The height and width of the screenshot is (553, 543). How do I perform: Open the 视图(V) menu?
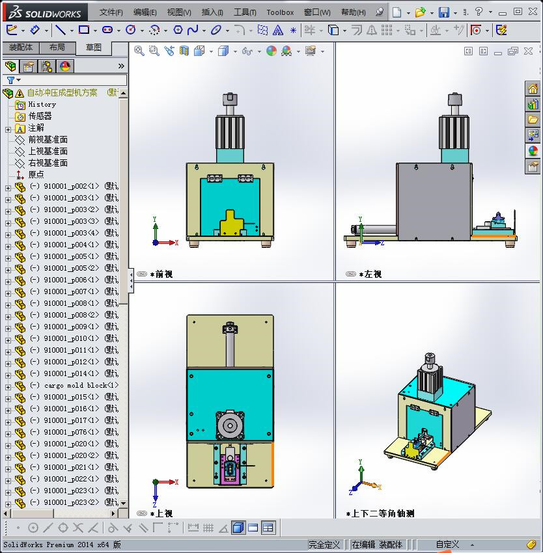(179, 12)
